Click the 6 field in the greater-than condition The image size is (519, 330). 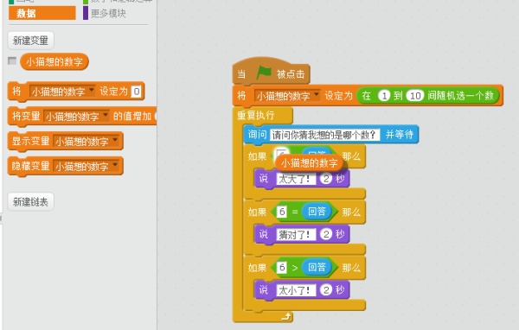(x=282, y=267)
